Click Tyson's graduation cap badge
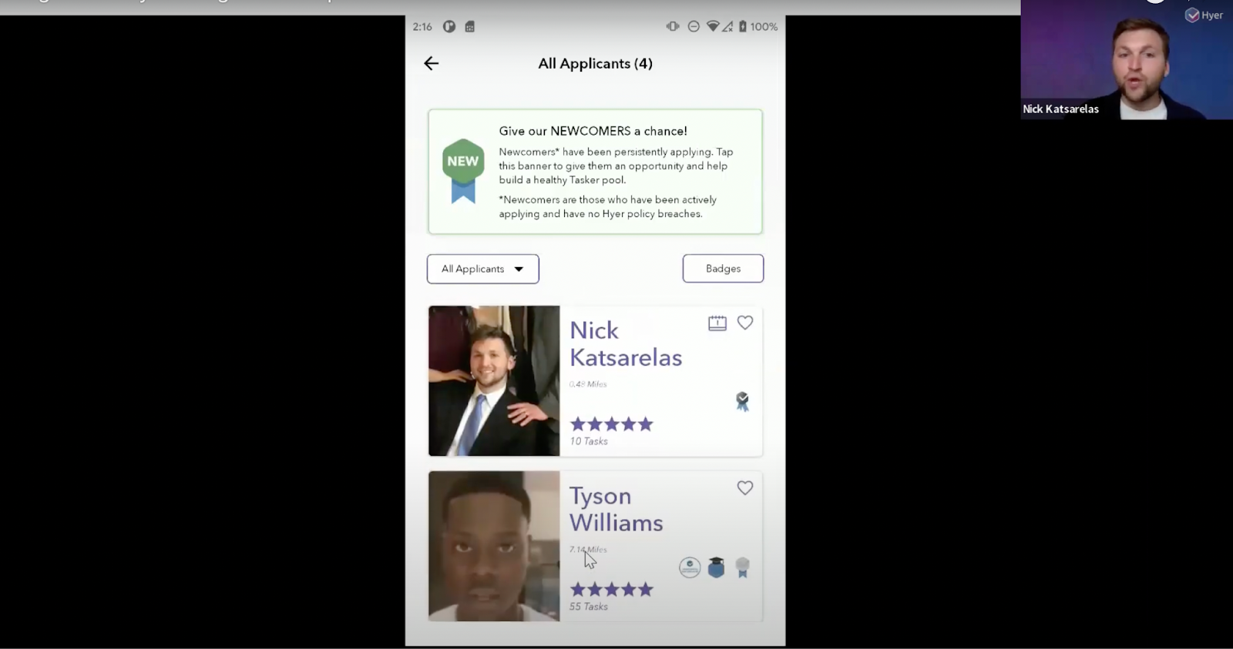The image size is (1233, 649). pyautogui.click(x=716, y=567)
